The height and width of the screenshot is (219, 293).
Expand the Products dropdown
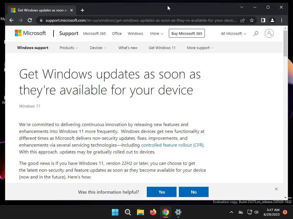pos(69,48)
